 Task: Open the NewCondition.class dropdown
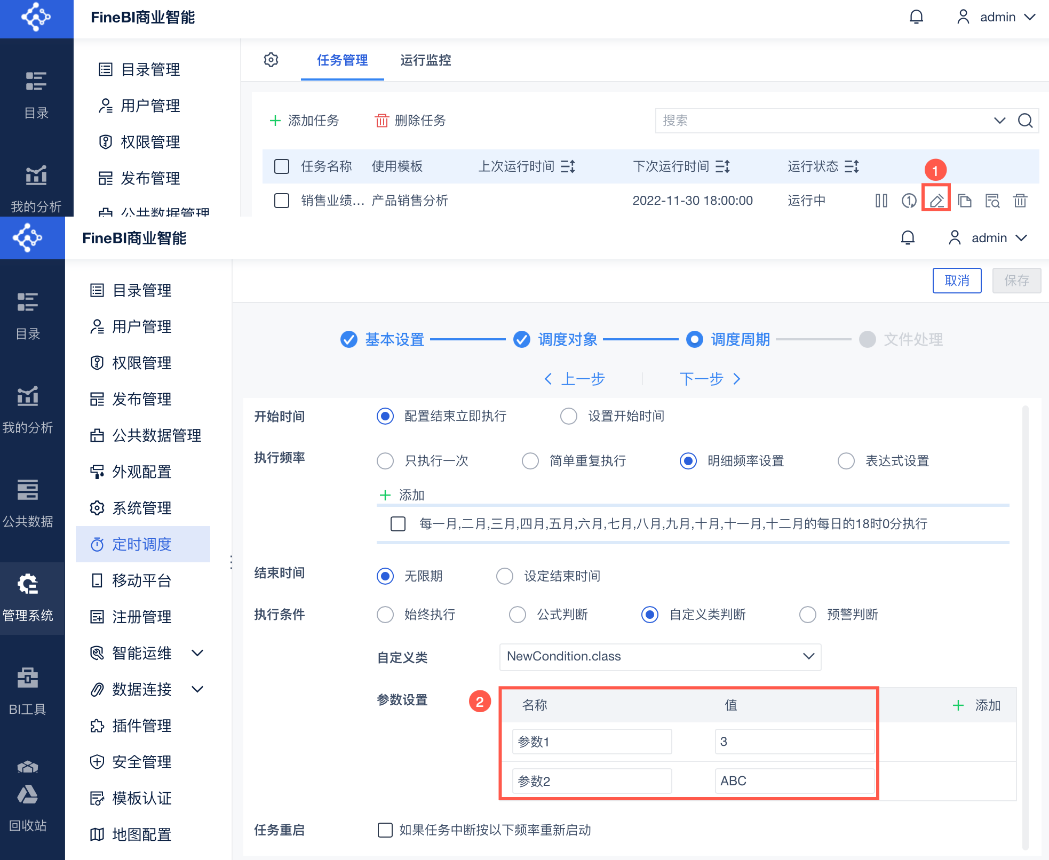659,656
